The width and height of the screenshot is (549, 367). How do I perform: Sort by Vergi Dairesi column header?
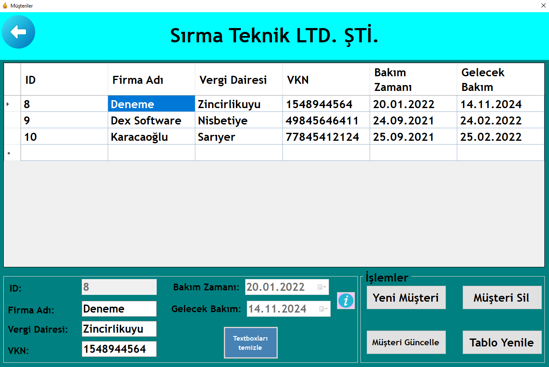tap(239, 80)
